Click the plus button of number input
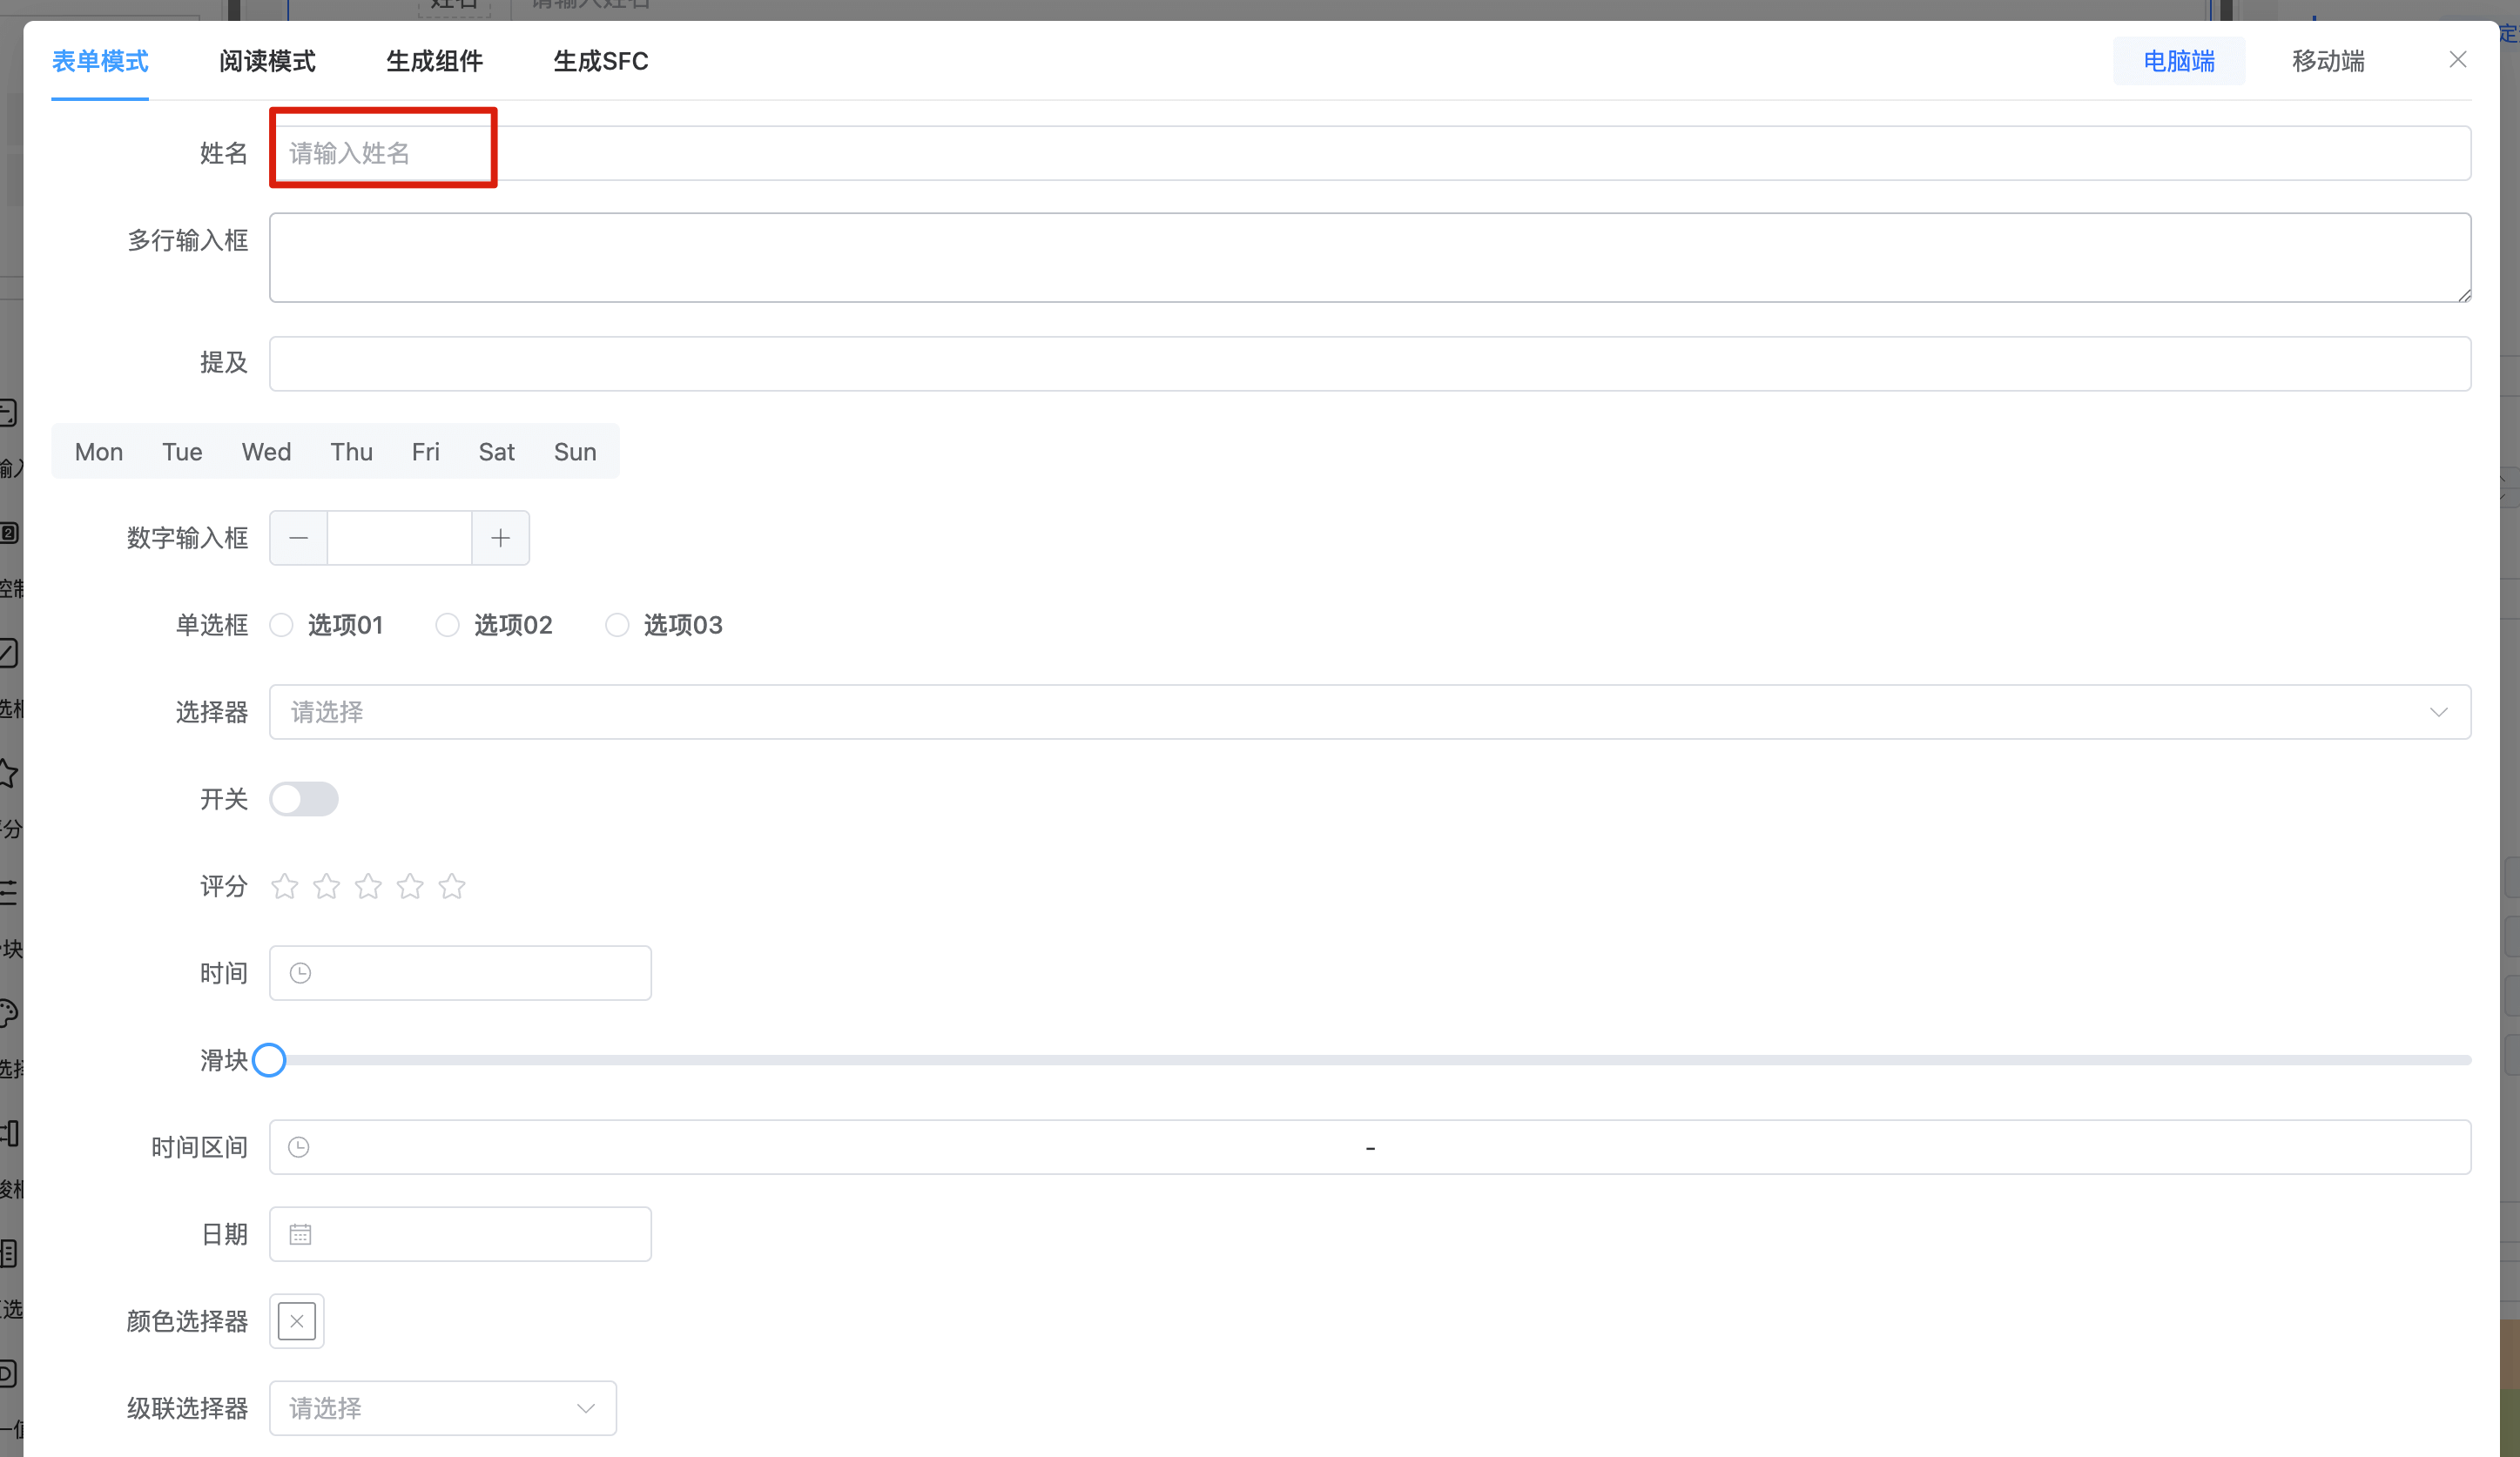The image size is (2520, 1457). click(501, 539)
